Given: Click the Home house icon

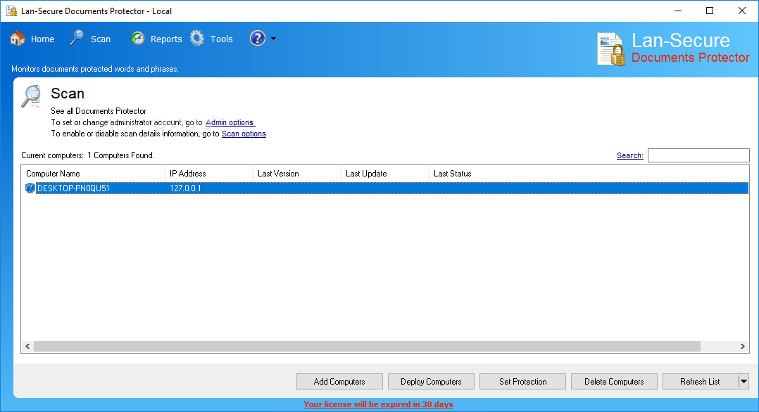Looking at the screenshot, I should tap(18, 38).
